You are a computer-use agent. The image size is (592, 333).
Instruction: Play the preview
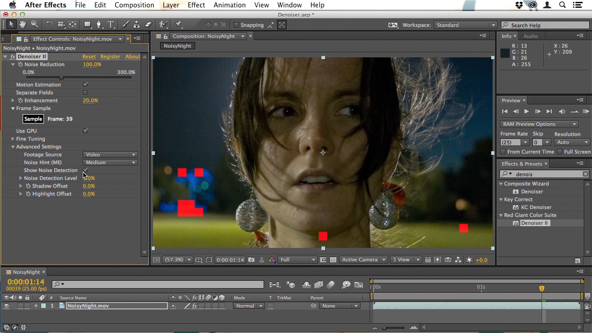pyautogui.click(x=526, y=111)
